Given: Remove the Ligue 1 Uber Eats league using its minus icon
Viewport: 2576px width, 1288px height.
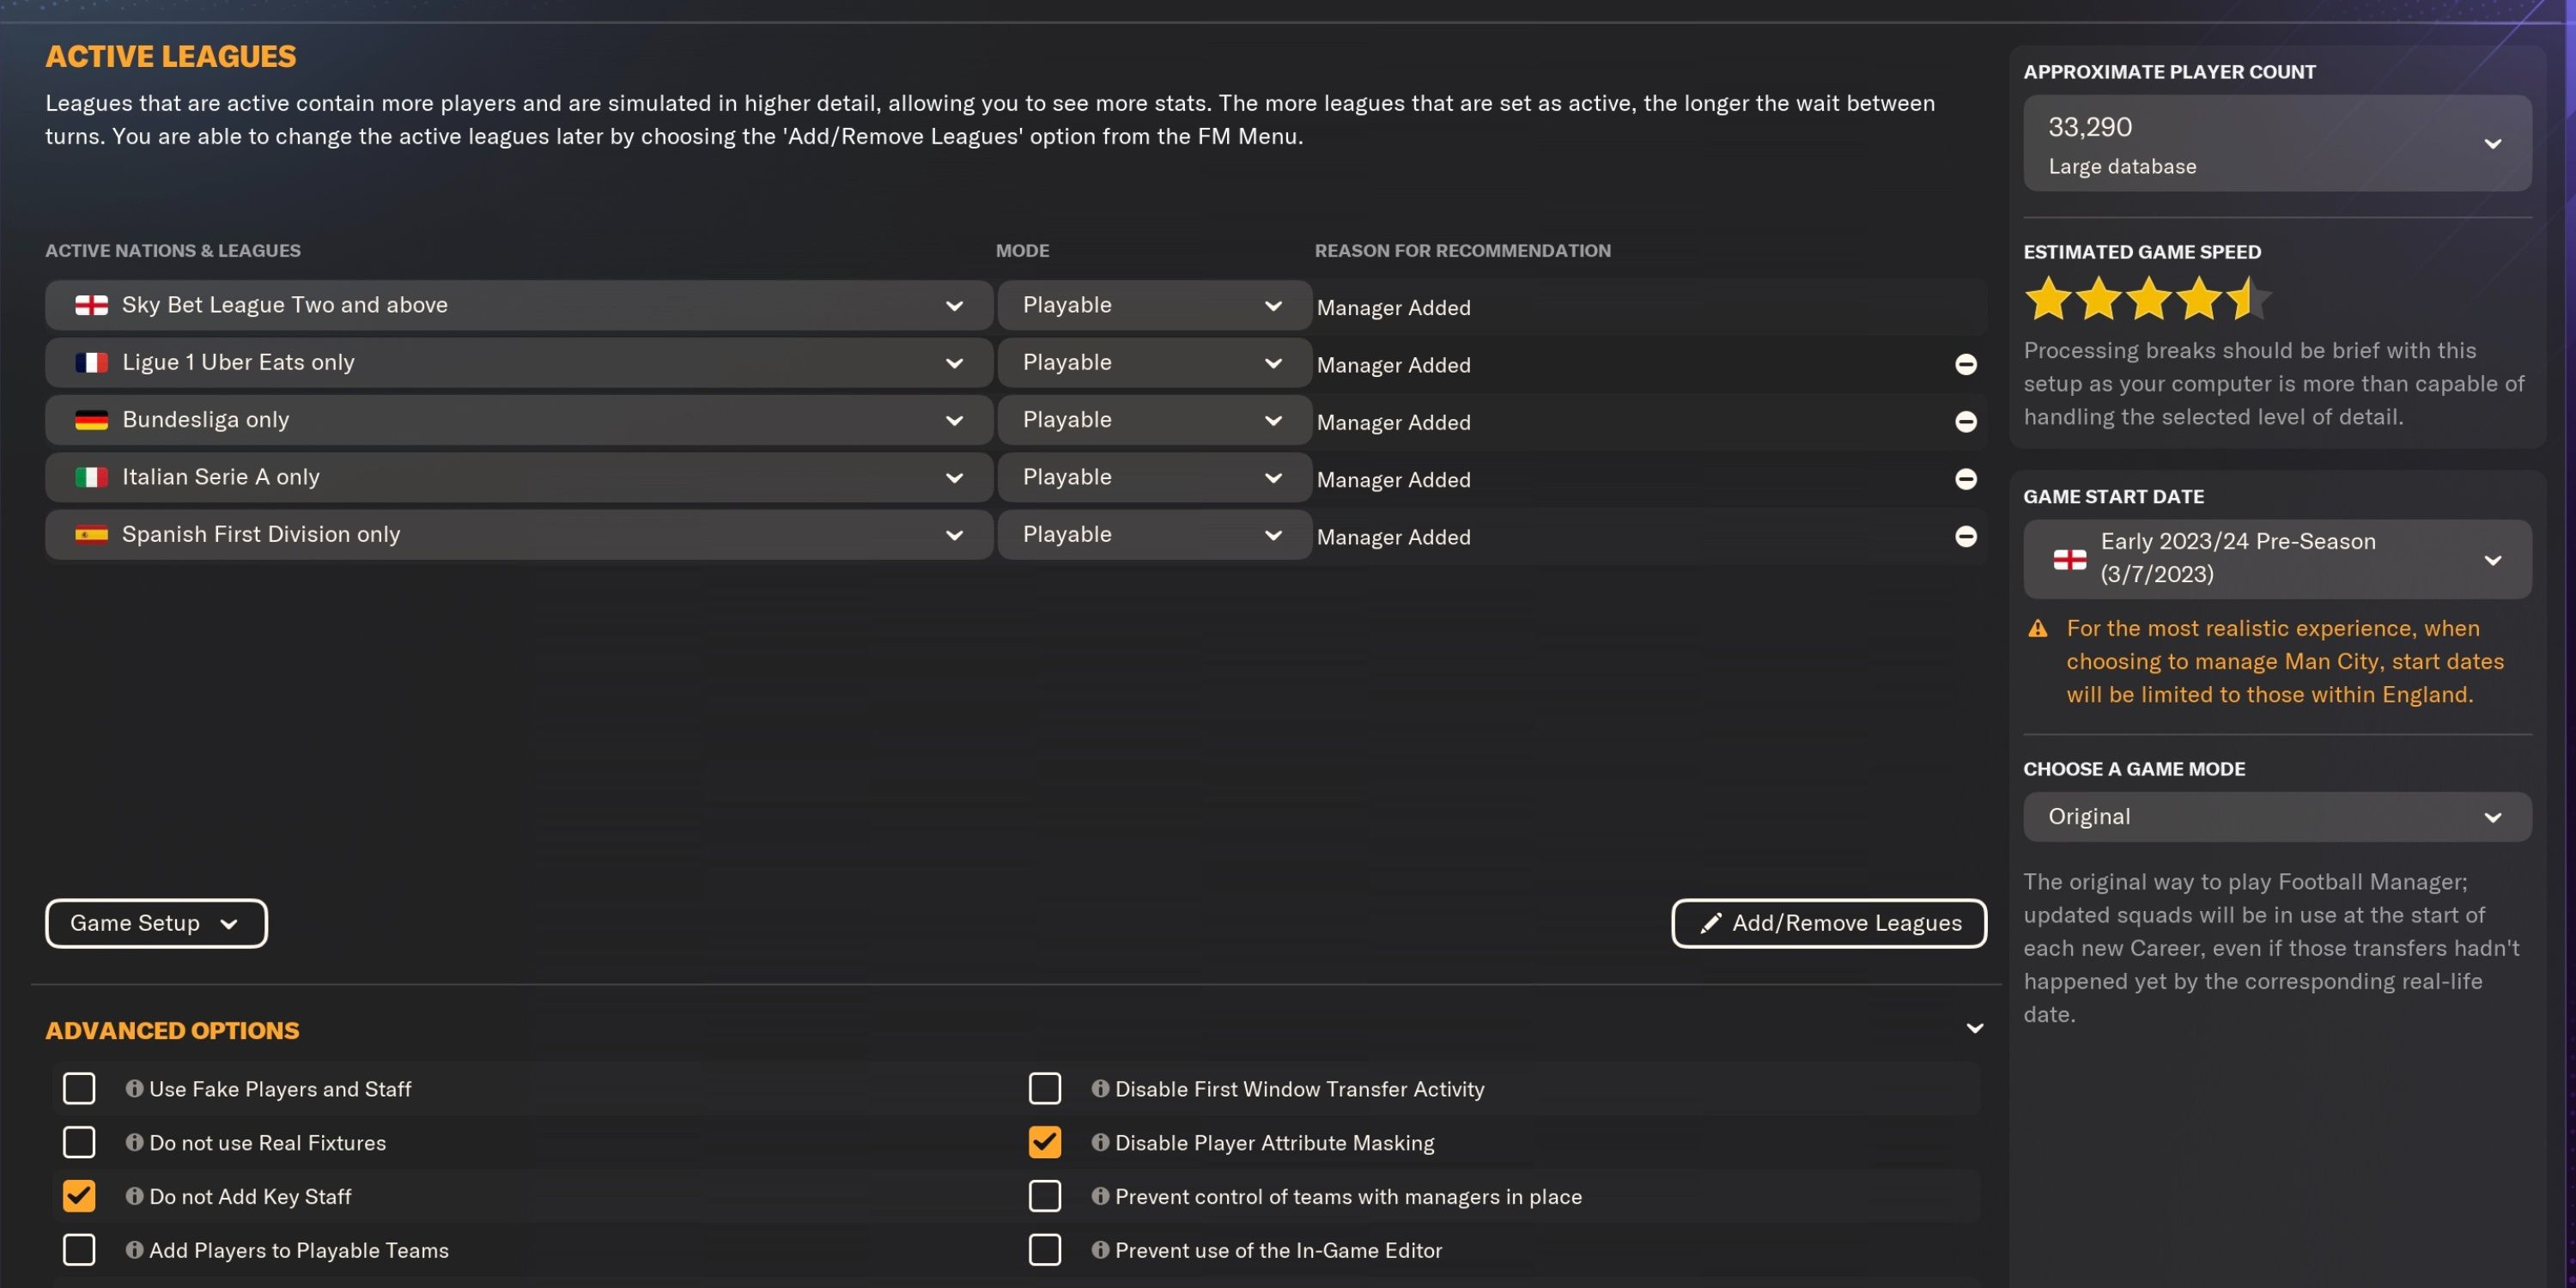Looking at the screenshot, I should (1967, 365).
